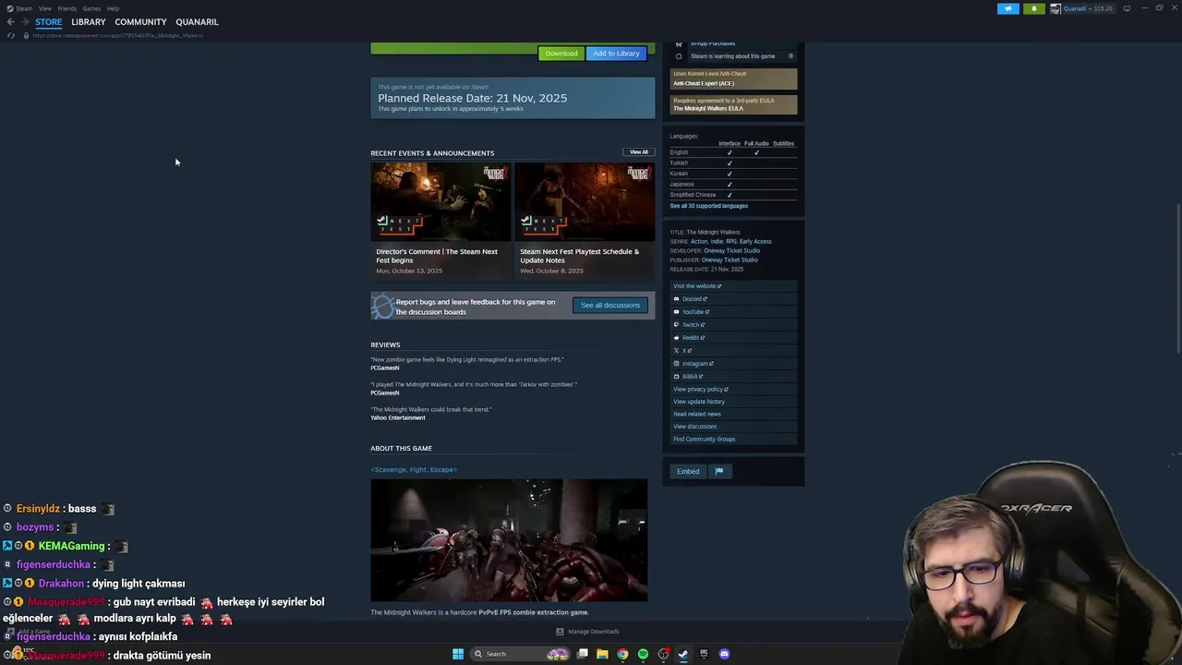The height and width of the screenshot is (665, 1182).
Task: Click the Steam page vertical scrollbar
Action: pos(1177,277)
